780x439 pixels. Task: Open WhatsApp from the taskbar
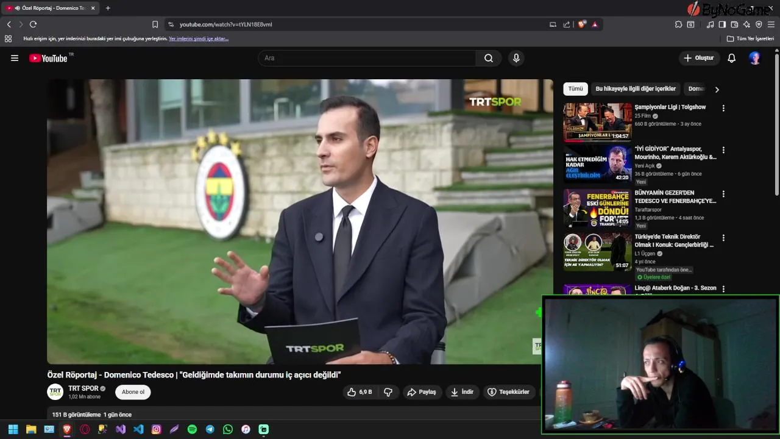click(228, 429)
